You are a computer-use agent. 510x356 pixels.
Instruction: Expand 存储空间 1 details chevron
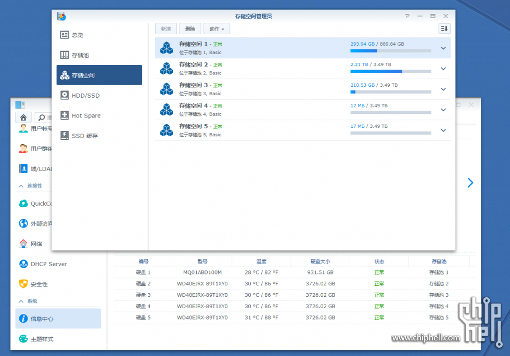click(443, 48)
